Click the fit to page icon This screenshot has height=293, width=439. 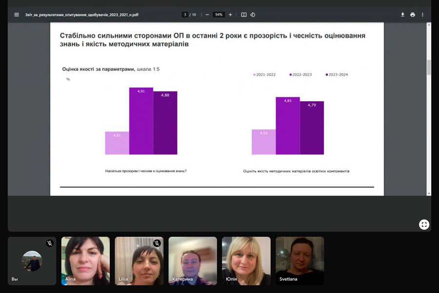coord(244,15)
